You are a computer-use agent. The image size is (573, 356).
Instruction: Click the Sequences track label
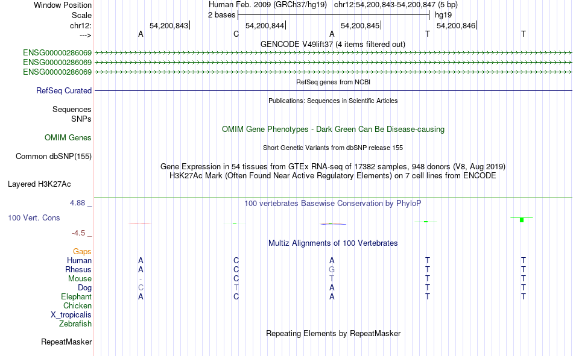(x=72, y=109)
